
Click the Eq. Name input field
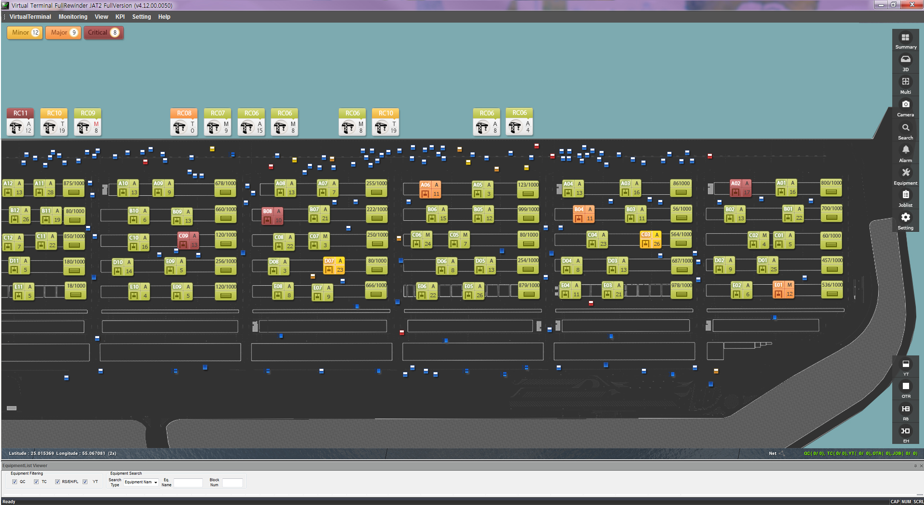click(188, 483)
